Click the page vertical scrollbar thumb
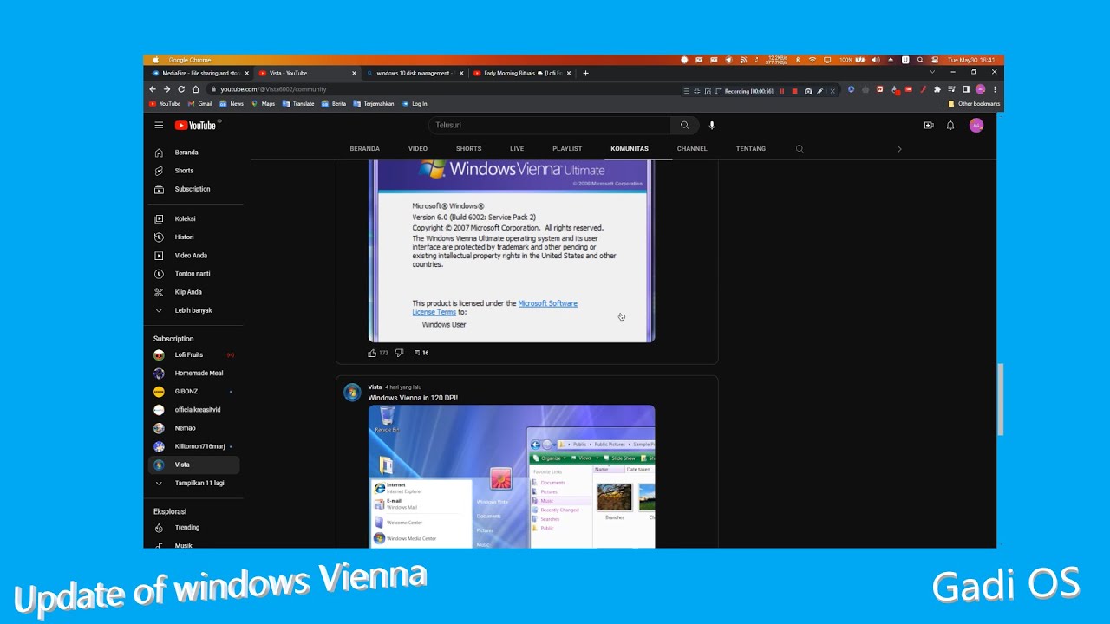1110x624 pixels. (1000, 400)
